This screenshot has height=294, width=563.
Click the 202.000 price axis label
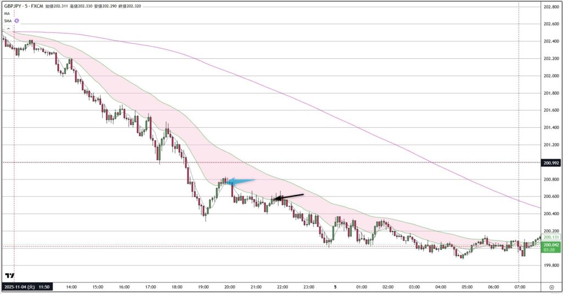click(x=551, y=76)
